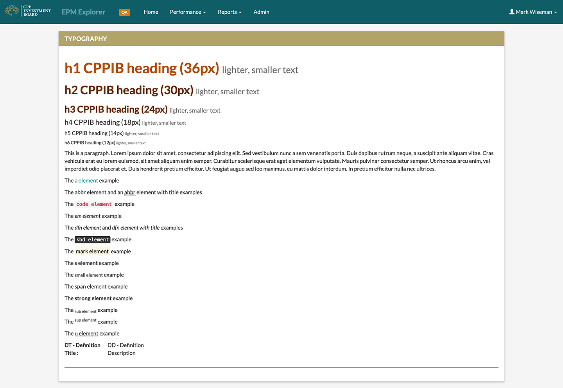Viewport: 563px width, 388px height.
Task: Click the bold 'strong element' text
Action: [x=93, y=298]
